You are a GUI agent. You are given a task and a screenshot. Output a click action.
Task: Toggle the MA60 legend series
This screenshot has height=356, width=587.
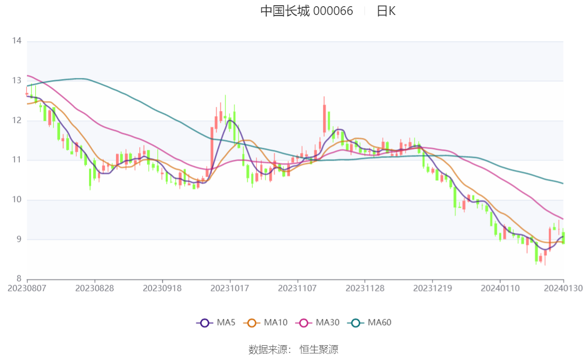[x=370, y=322]
